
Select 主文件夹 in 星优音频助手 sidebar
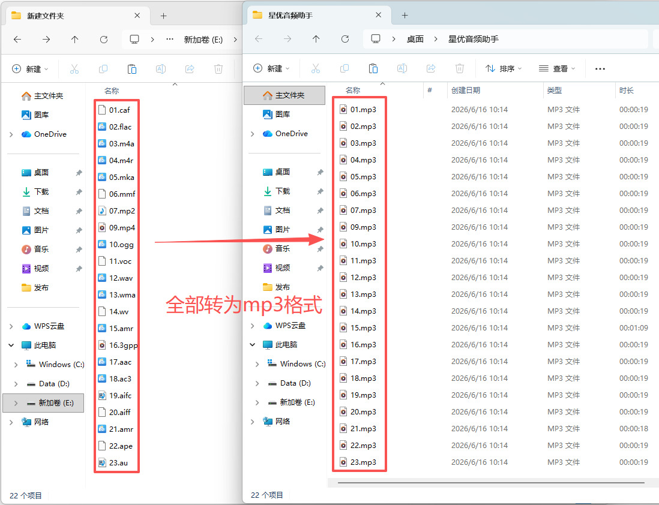point(284,95)
